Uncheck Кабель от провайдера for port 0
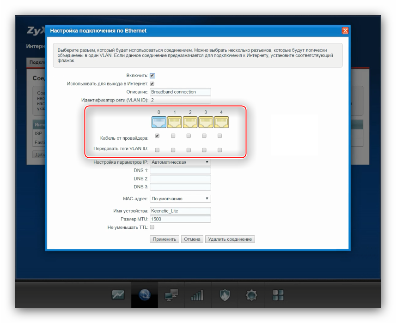 click(158, 136)
